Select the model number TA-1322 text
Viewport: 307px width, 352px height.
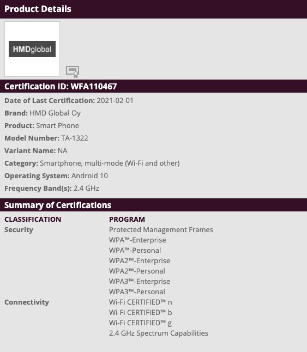click(75, 138)
